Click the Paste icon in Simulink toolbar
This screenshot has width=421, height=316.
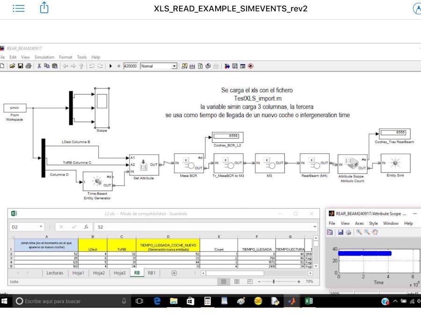(54, 66)
